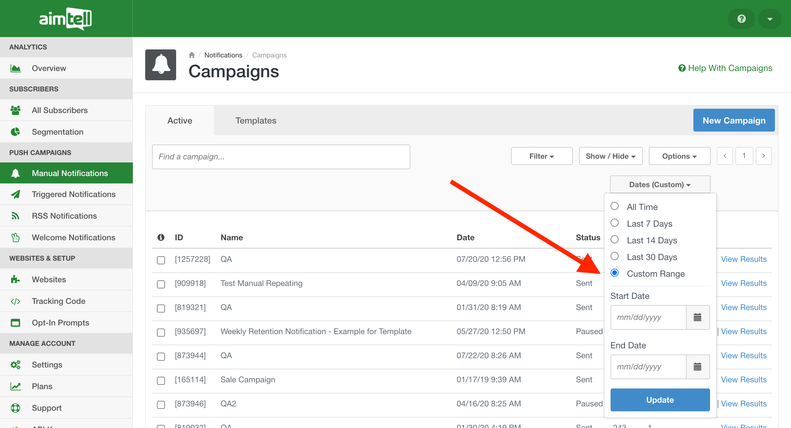Choose Last 30 Days date range
The width and height of the screenshot is (791, 428).
pos(615,256)
